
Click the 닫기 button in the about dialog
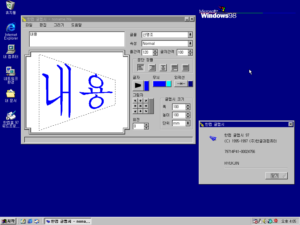(277, 176)
